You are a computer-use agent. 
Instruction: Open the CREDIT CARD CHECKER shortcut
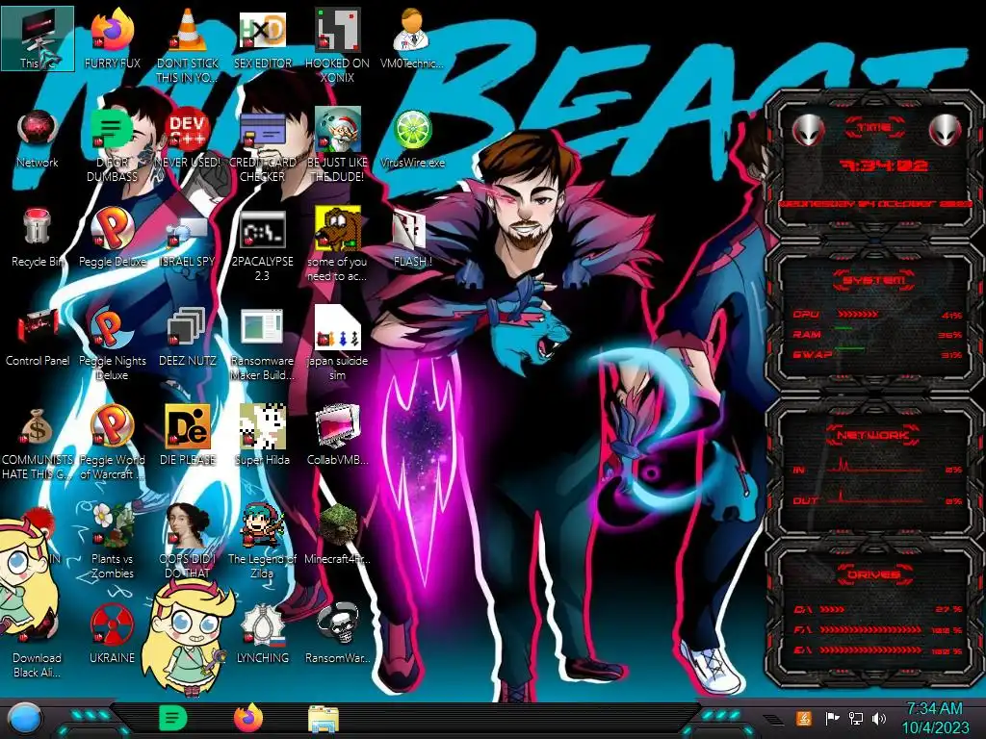click(262, 144)
